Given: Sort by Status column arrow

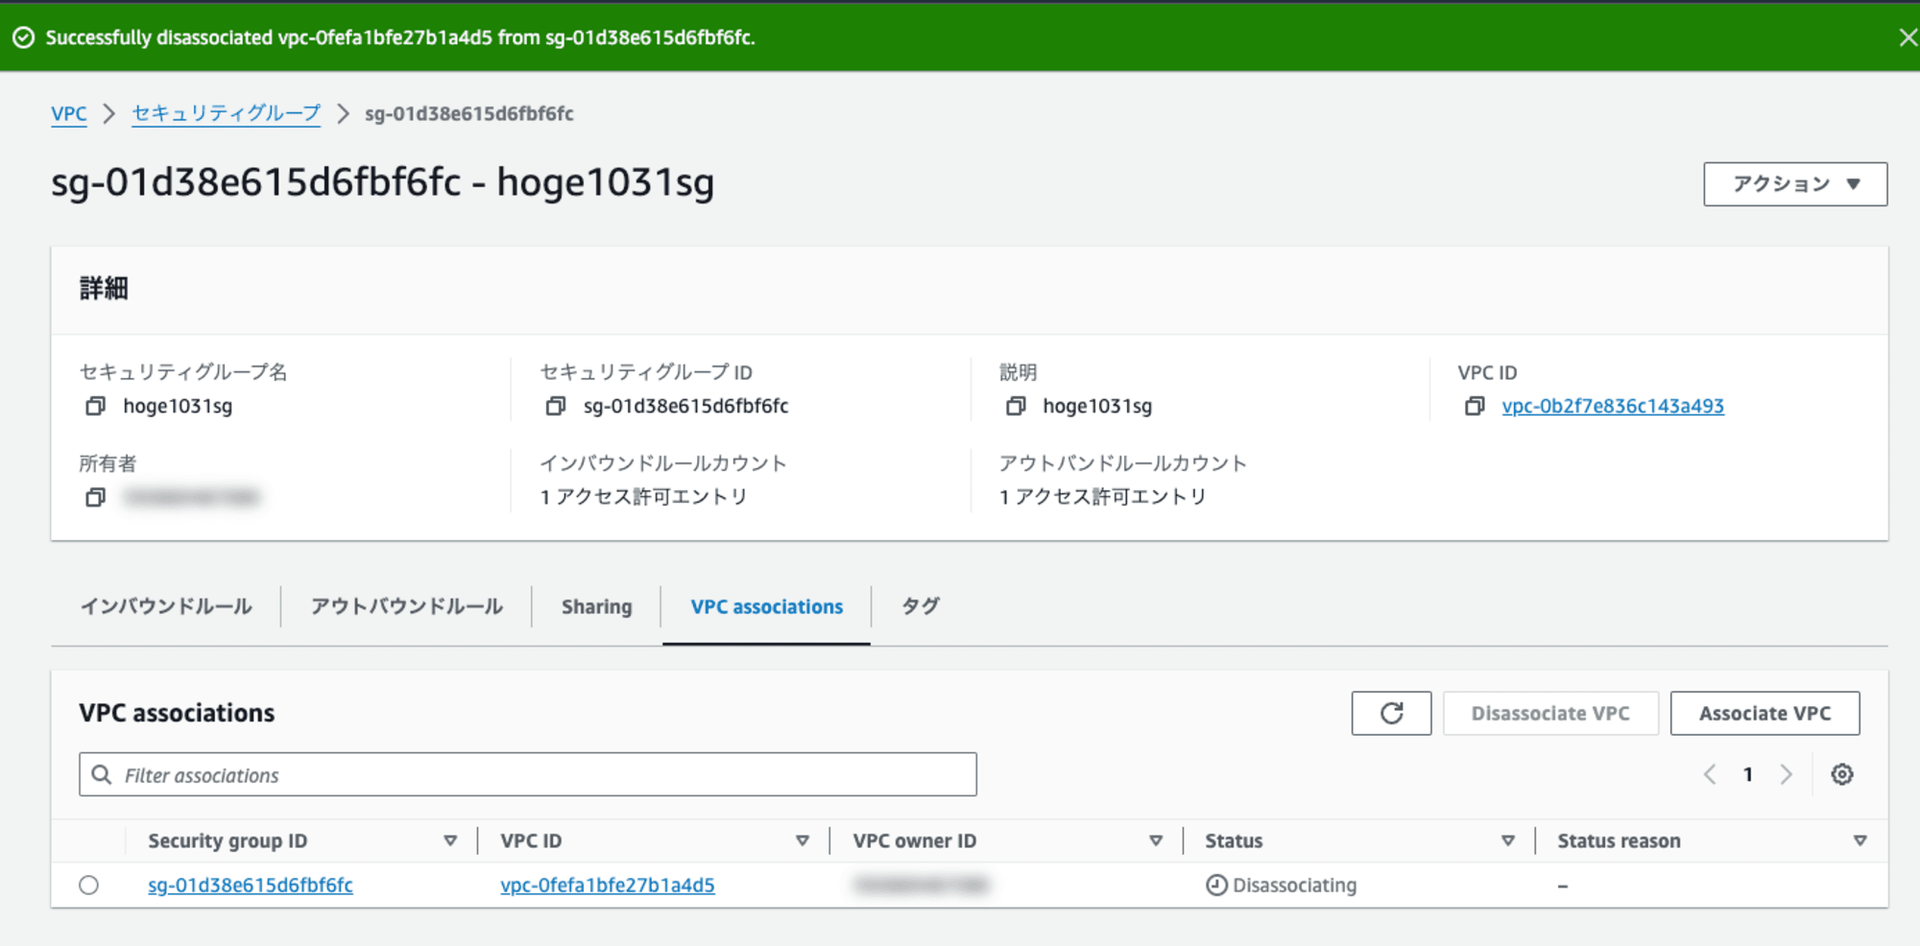Looking at the screenshot, I should point(1507,840).
